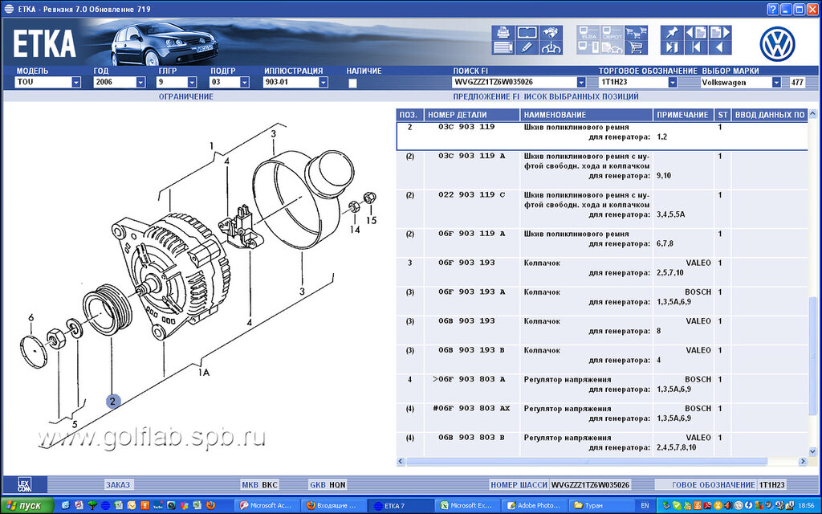Open the пуск Start menu
The image size is (822, 514).
(26, 506)
